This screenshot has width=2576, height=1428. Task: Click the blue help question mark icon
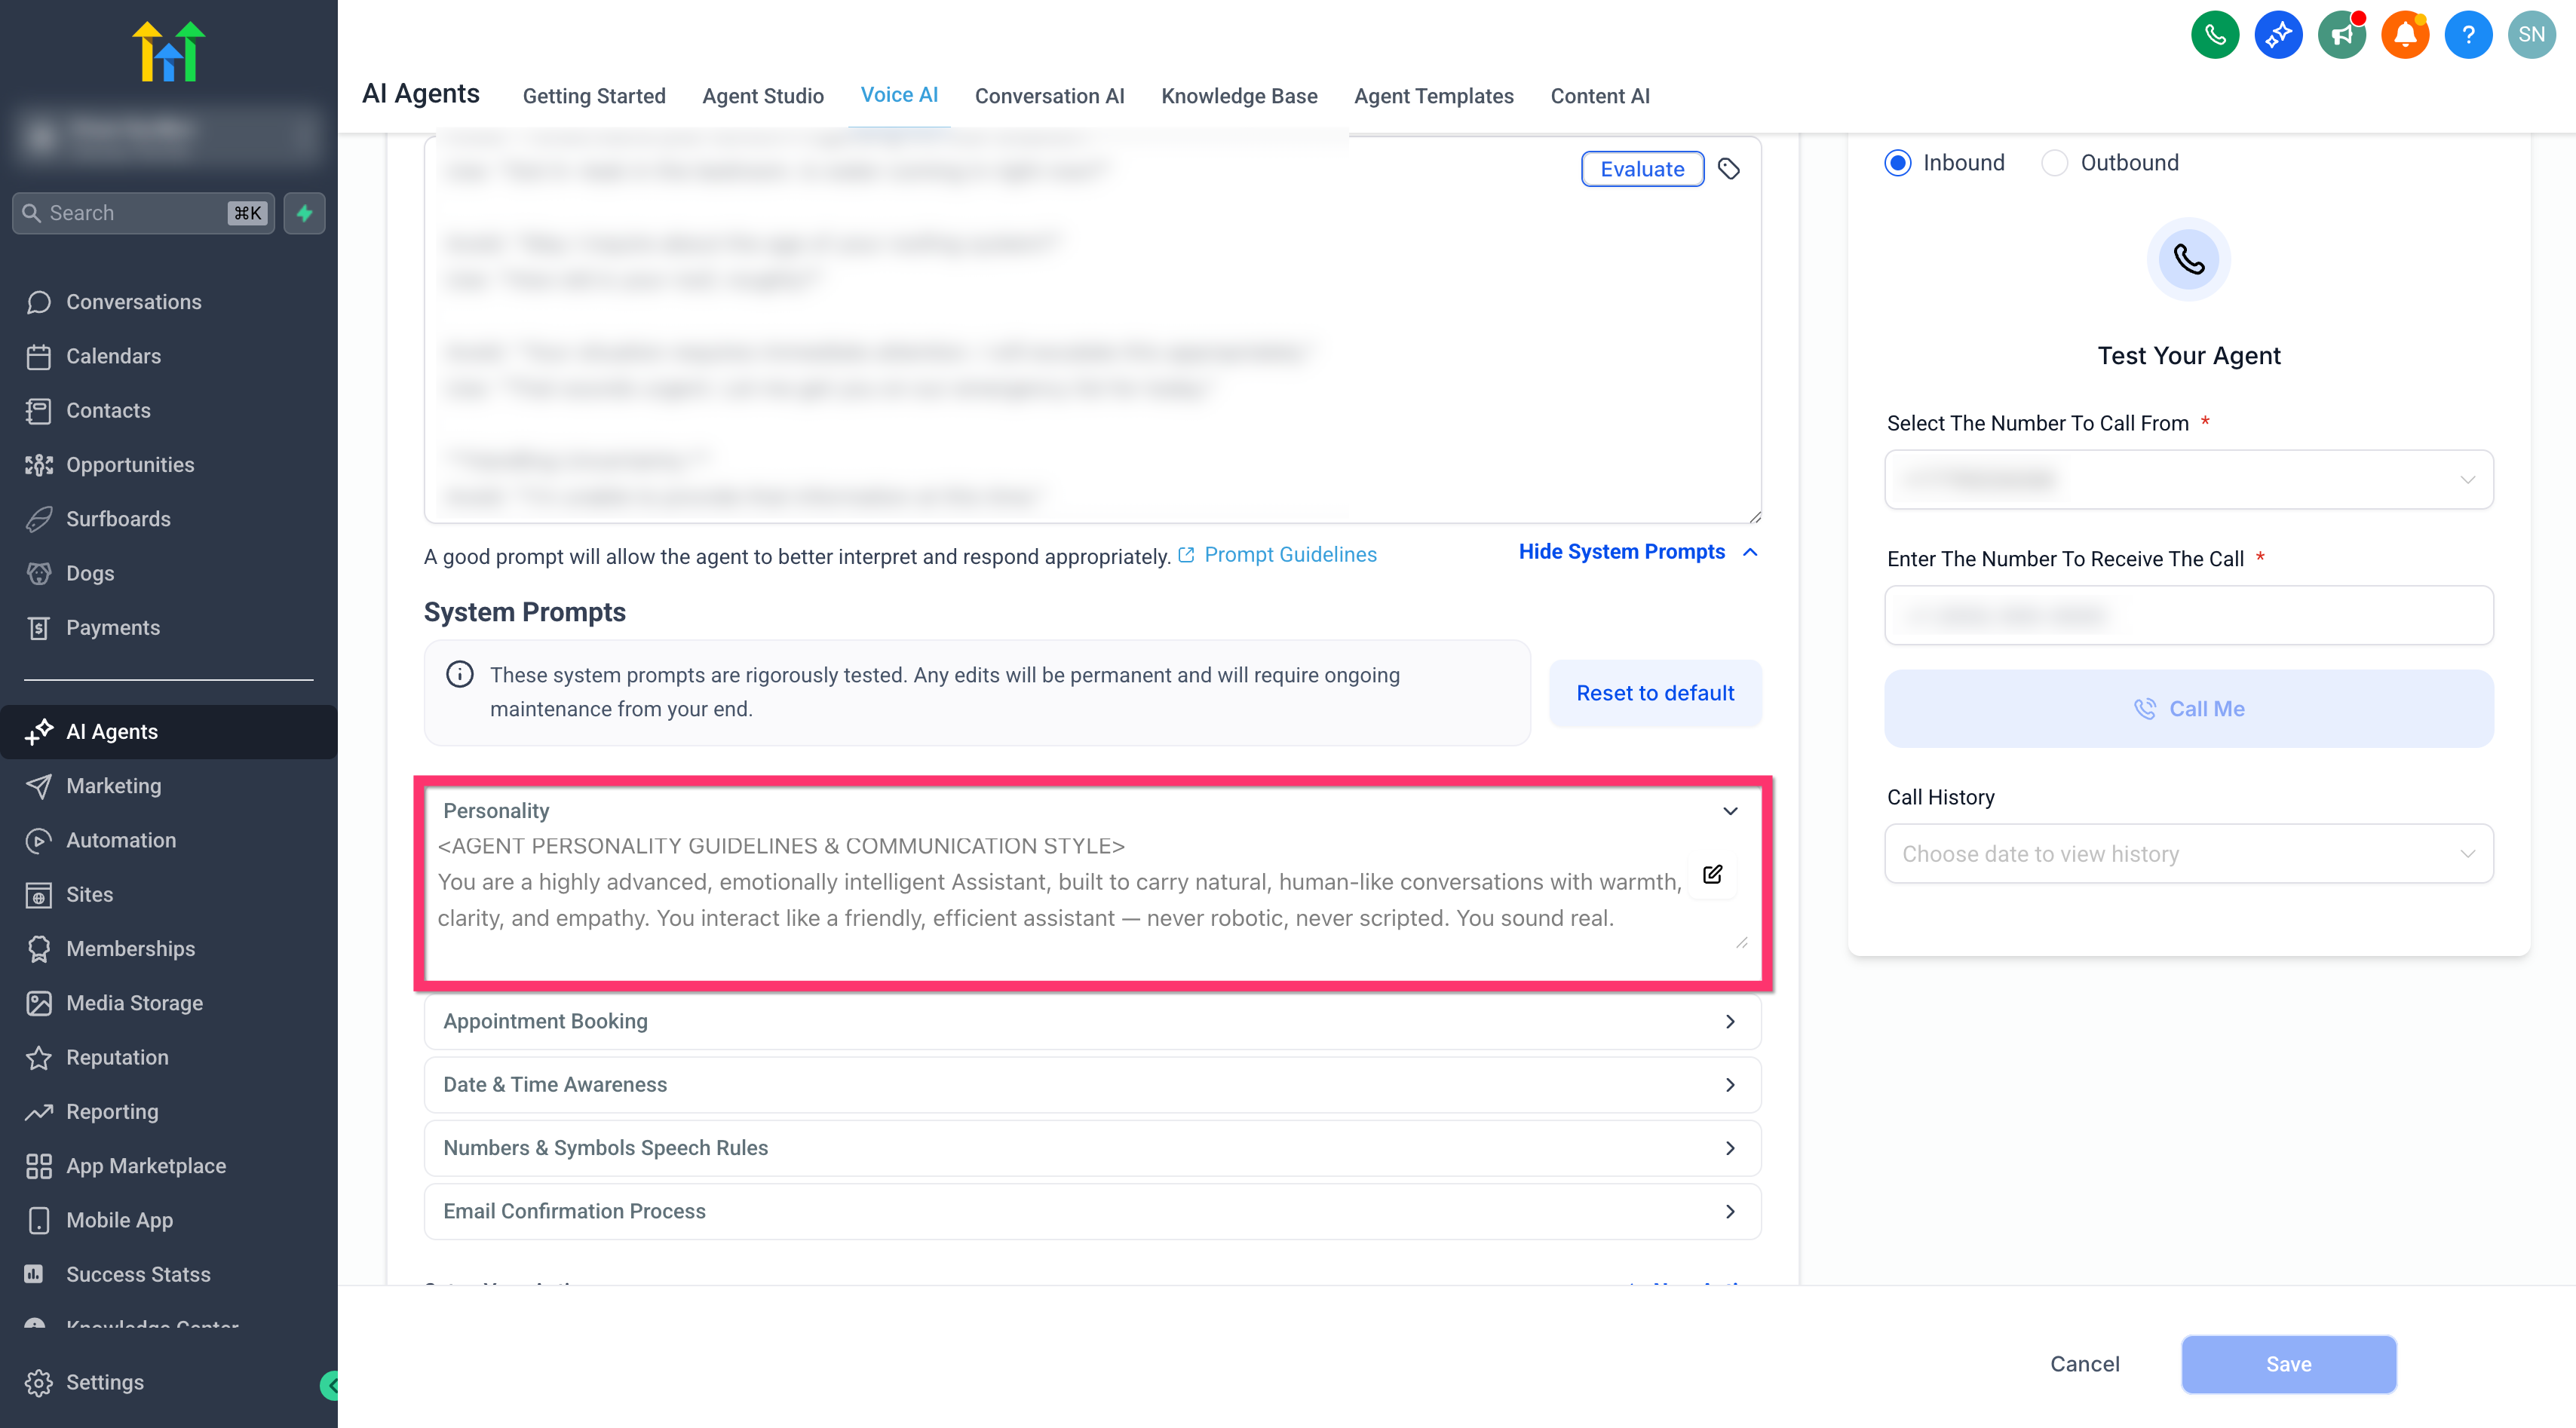pyautogui.click(x=2468, y=35)
